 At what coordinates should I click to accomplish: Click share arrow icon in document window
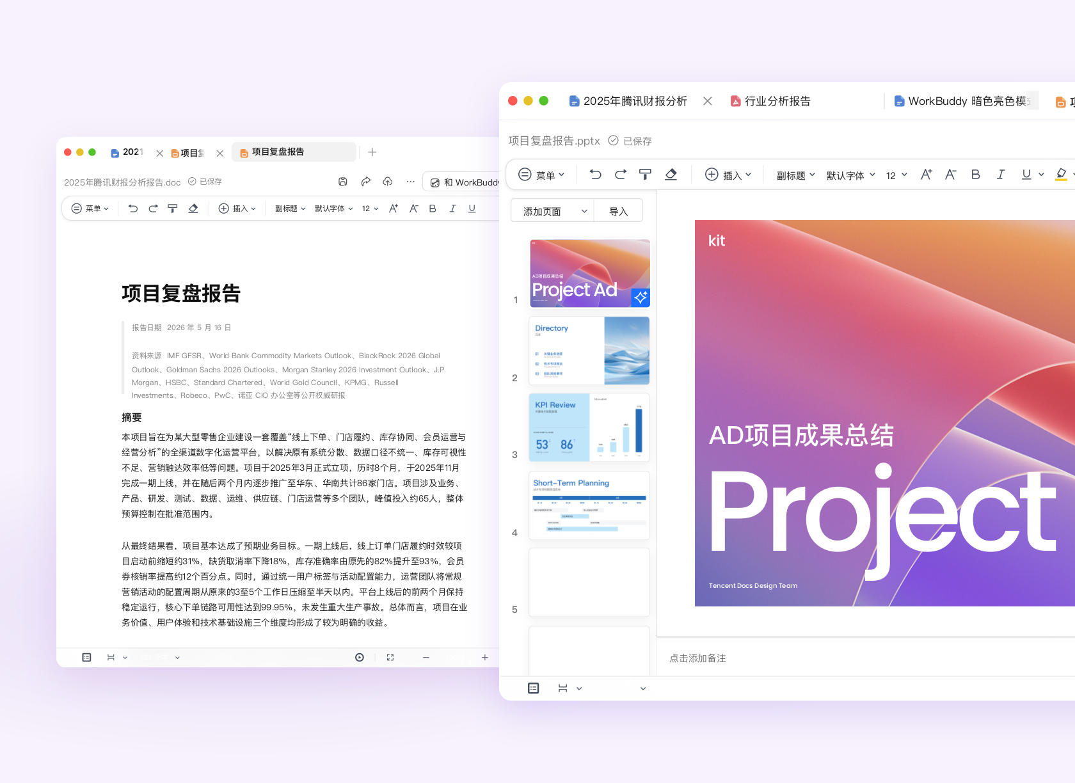(x=365, y=182)
